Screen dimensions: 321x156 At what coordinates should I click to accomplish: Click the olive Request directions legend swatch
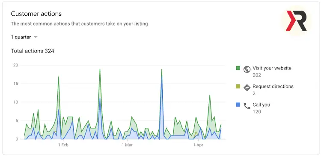[238, 86]
